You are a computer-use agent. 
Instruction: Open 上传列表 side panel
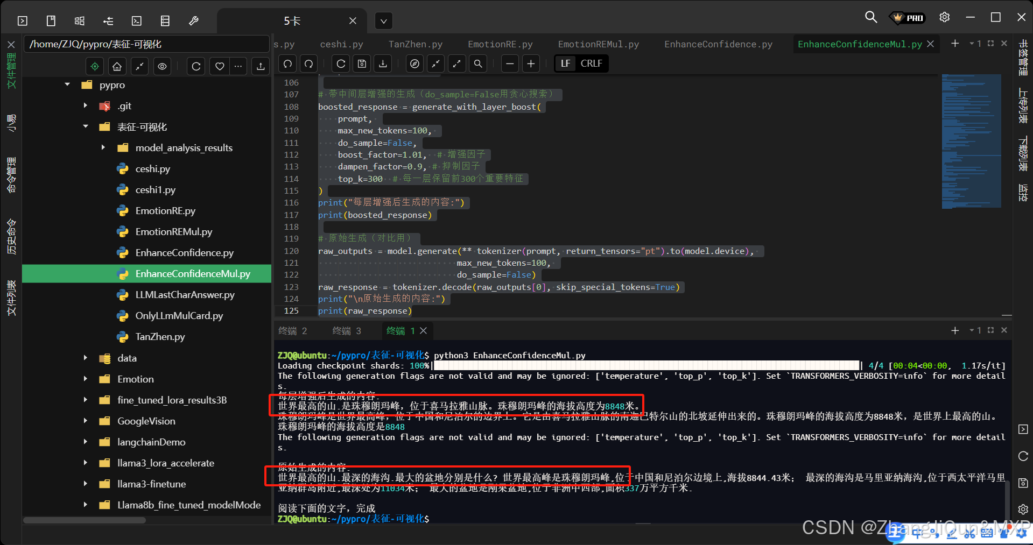[1023, 106]
